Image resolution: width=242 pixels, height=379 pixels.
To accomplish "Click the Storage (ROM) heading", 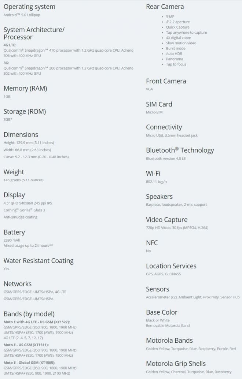I will pyautogui.click(x=25, y=111).
